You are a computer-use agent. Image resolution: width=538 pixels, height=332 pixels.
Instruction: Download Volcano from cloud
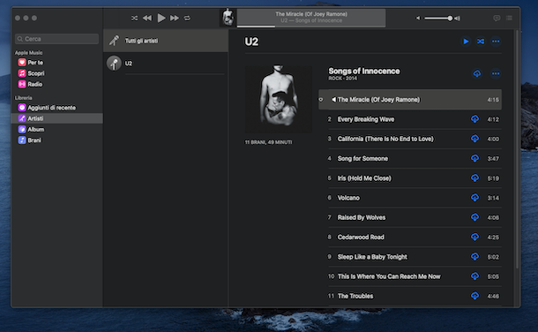[x=474, y=198]
